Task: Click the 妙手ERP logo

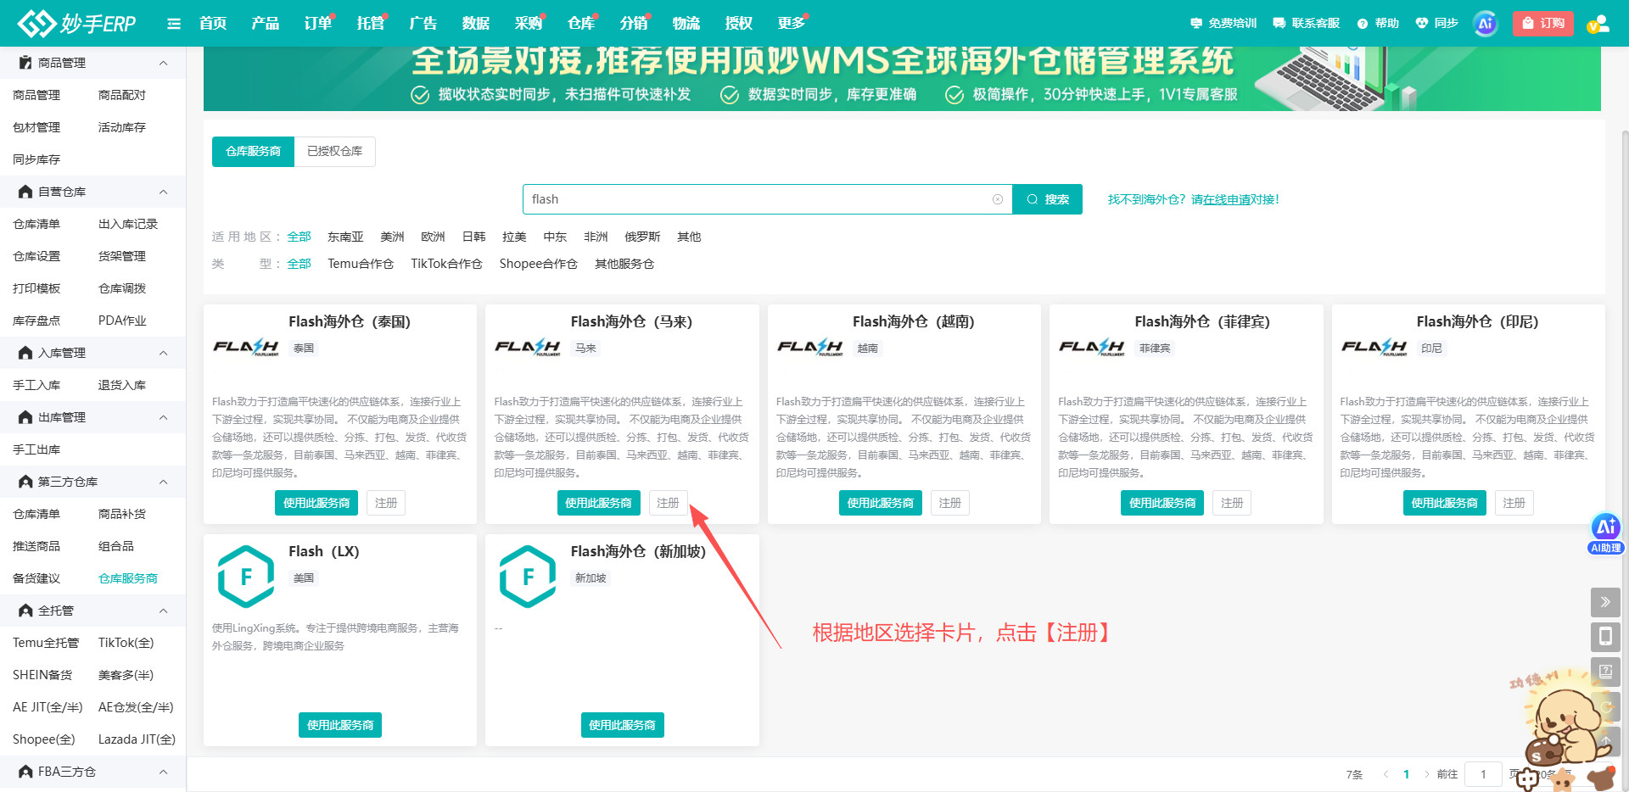Action: [x=76, y=23]
